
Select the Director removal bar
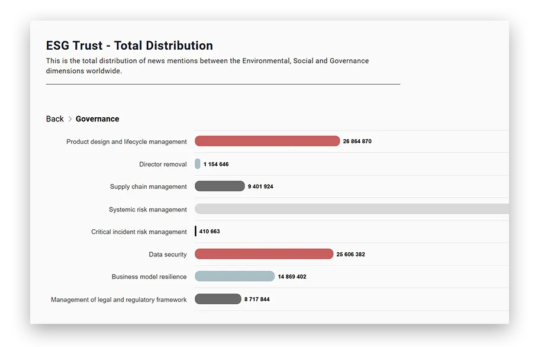(x=197, y=163)
